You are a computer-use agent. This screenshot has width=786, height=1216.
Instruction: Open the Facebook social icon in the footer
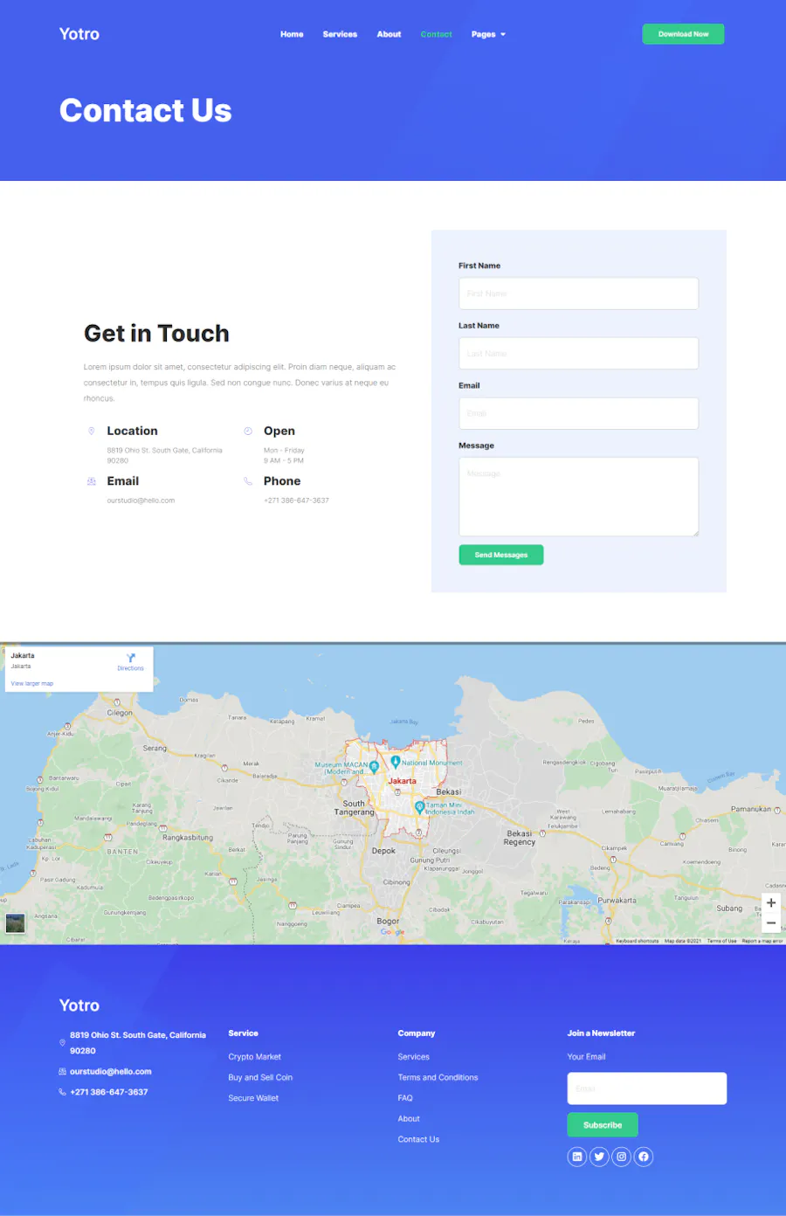(644, 1157)
